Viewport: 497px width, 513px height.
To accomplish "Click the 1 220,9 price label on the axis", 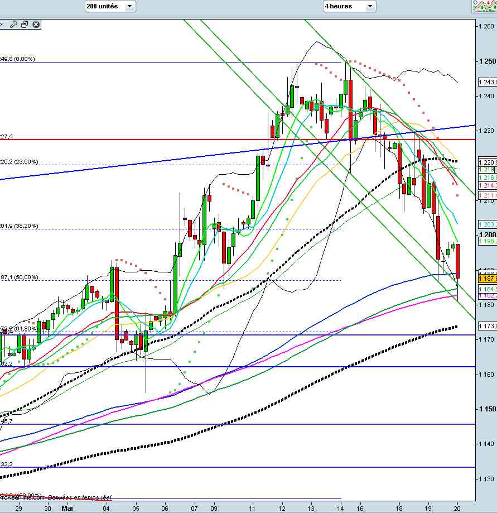I will click(x=486, y=162).
